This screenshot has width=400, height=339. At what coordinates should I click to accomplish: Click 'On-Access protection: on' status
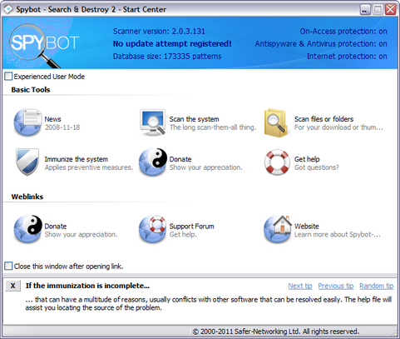tap(343, 31)
